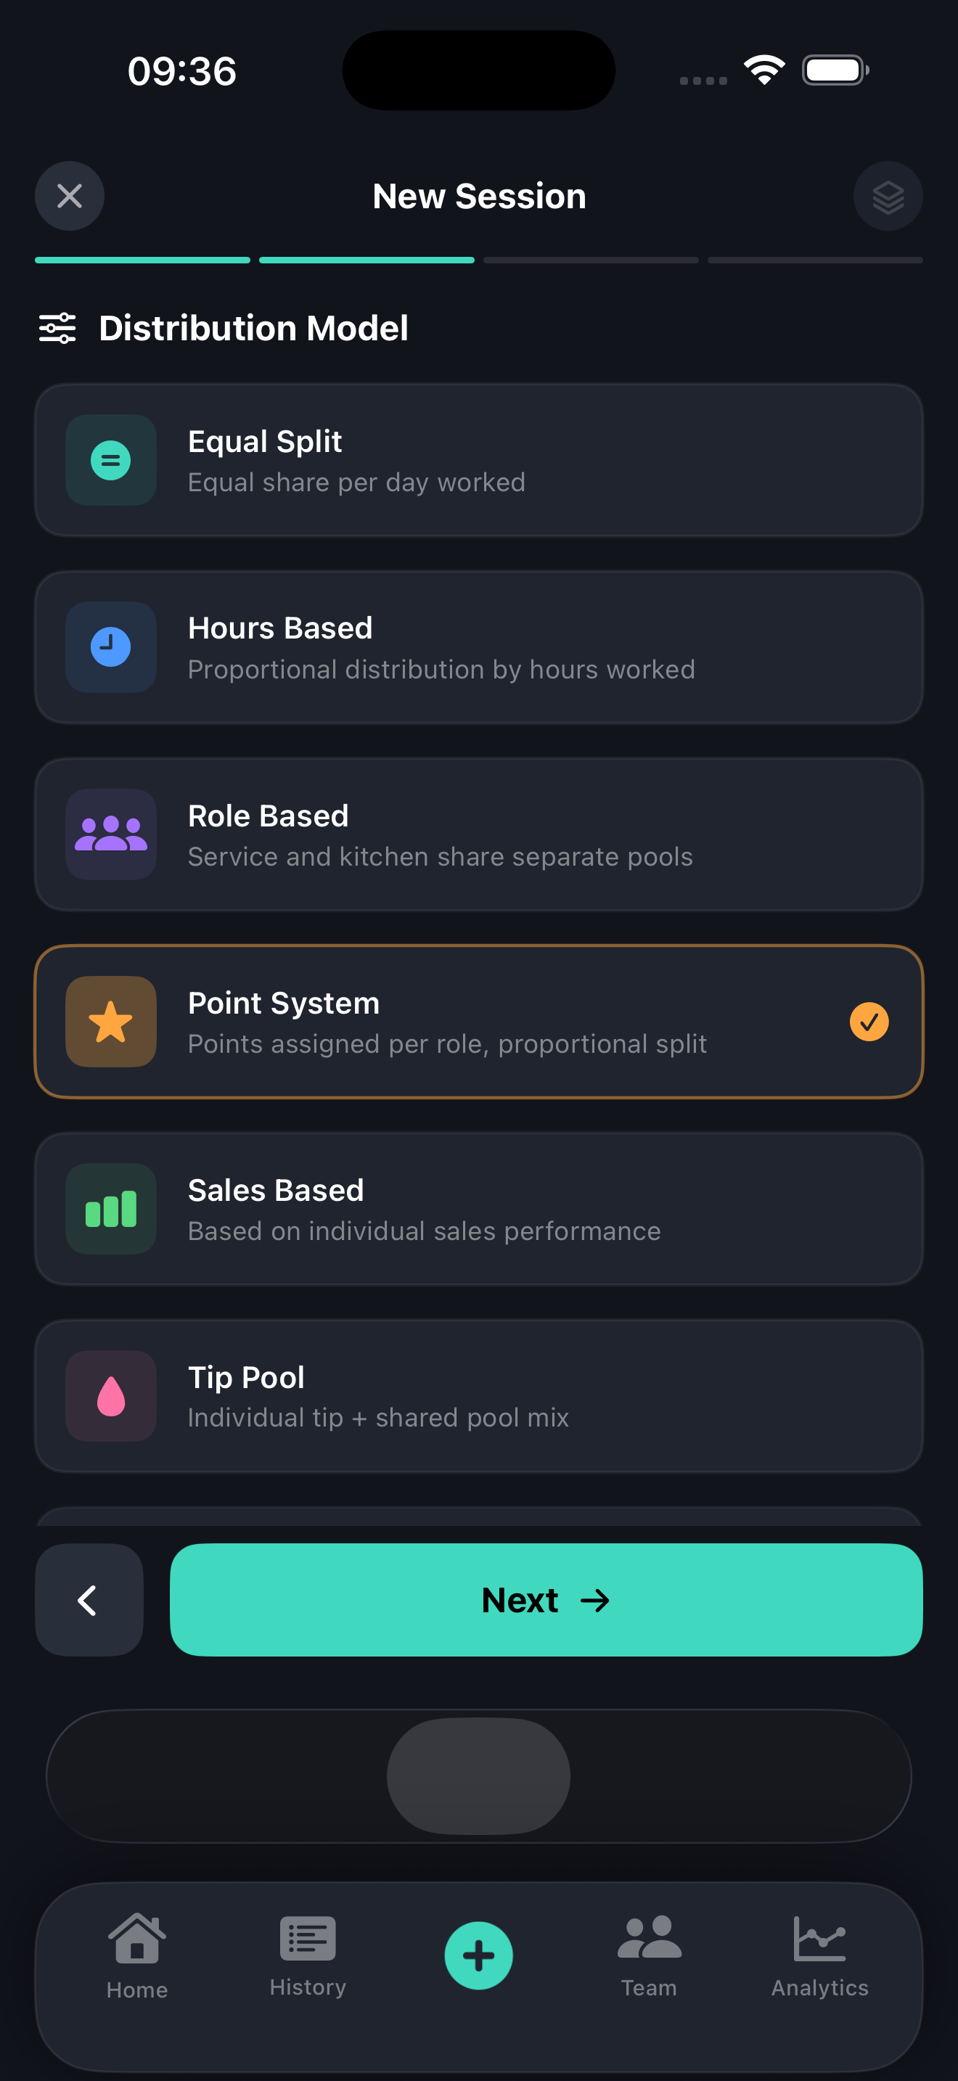Image resolution: width=958 pixels, height=2081 pixels.
Task: Tap the Tip Pool droplet icon
Action: 110,1396
